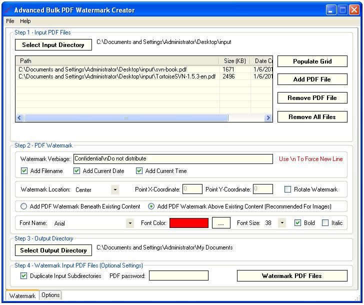
Task: Click the Remove All Files button
Action: pos(312,117)
